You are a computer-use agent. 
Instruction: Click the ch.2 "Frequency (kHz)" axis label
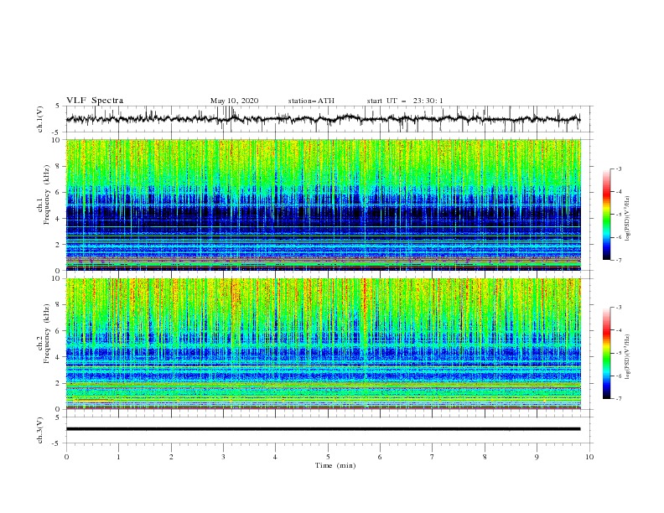(48, 333)
